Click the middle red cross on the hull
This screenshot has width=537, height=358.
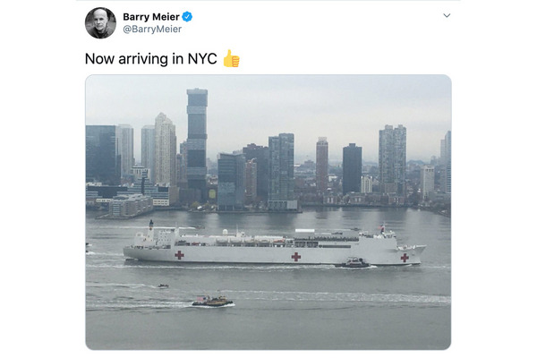coord(296,257)
